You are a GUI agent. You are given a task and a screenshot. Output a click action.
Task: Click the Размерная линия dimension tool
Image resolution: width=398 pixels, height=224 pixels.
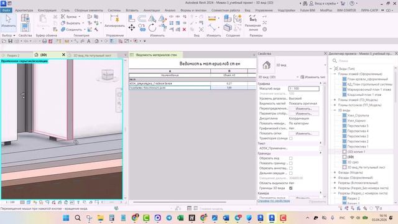pos(253,23)
